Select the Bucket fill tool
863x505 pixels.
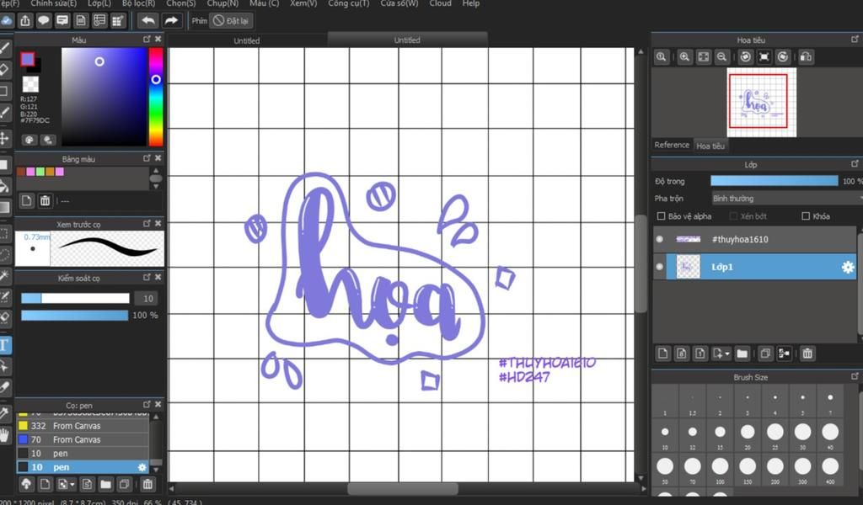click(4, 186)
